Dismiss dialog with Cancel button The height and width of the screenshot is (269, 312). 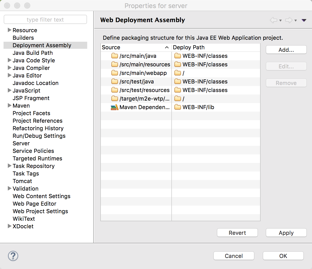tap(234, 256)
